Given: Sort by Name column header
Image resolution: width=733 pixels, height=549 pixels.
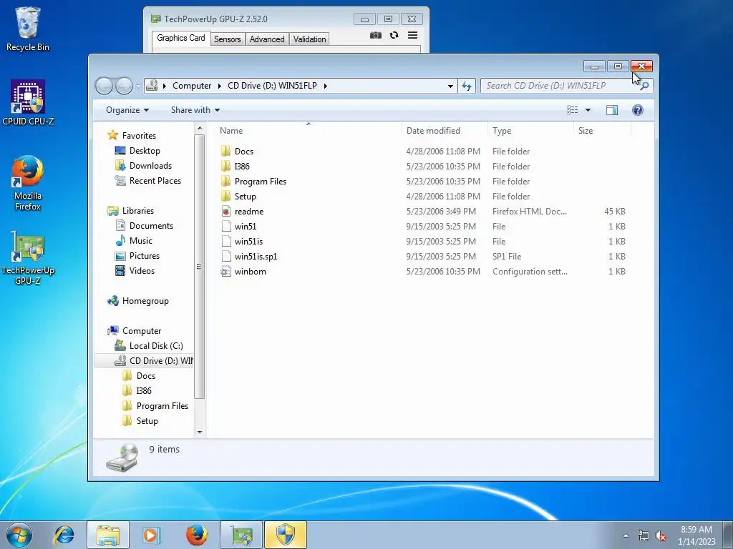Looking at the screenshot, I should pos(308,131).
